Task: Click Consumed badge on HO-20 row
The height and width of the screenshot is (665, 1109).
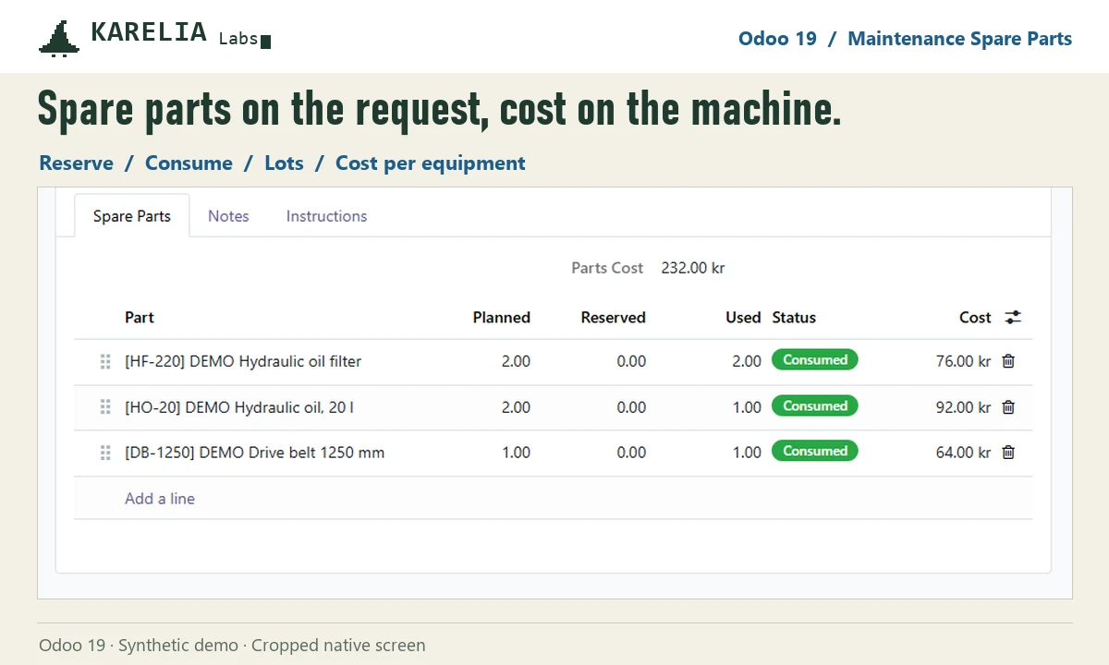Action: (815, 405)
